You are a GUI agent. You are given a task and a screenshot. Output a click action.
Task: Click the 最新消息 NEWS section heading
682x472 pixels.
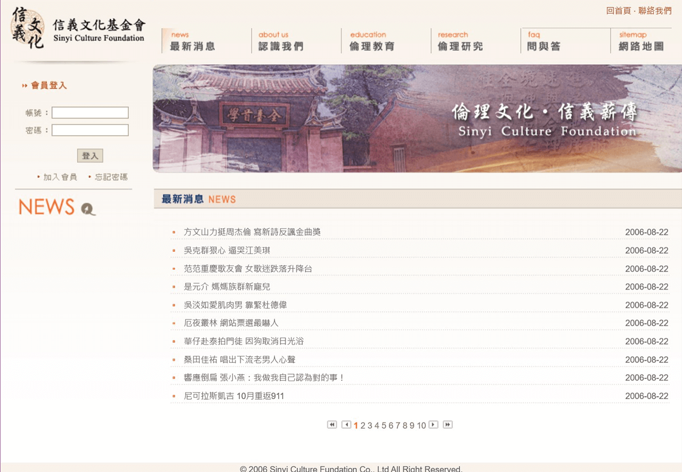(x=199, y=199)
